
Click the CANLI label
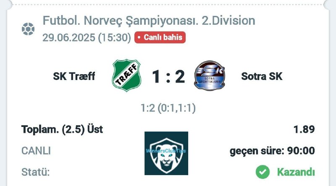pyautogui.click(x=36, y=151)
